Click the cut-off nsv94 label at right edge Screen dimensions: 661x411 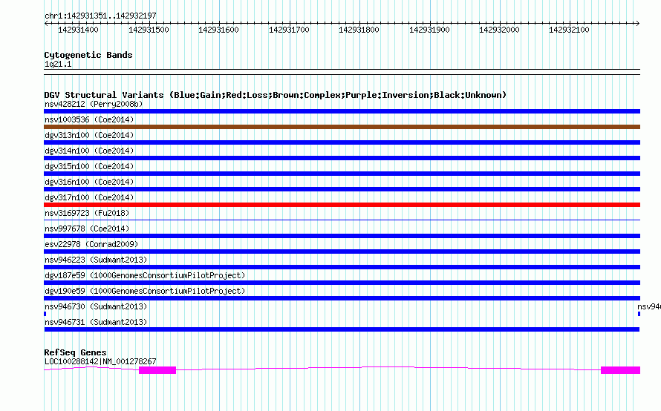649,306
